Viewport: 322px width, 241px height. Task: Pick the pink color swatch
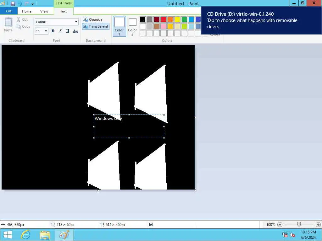point(164,26)
